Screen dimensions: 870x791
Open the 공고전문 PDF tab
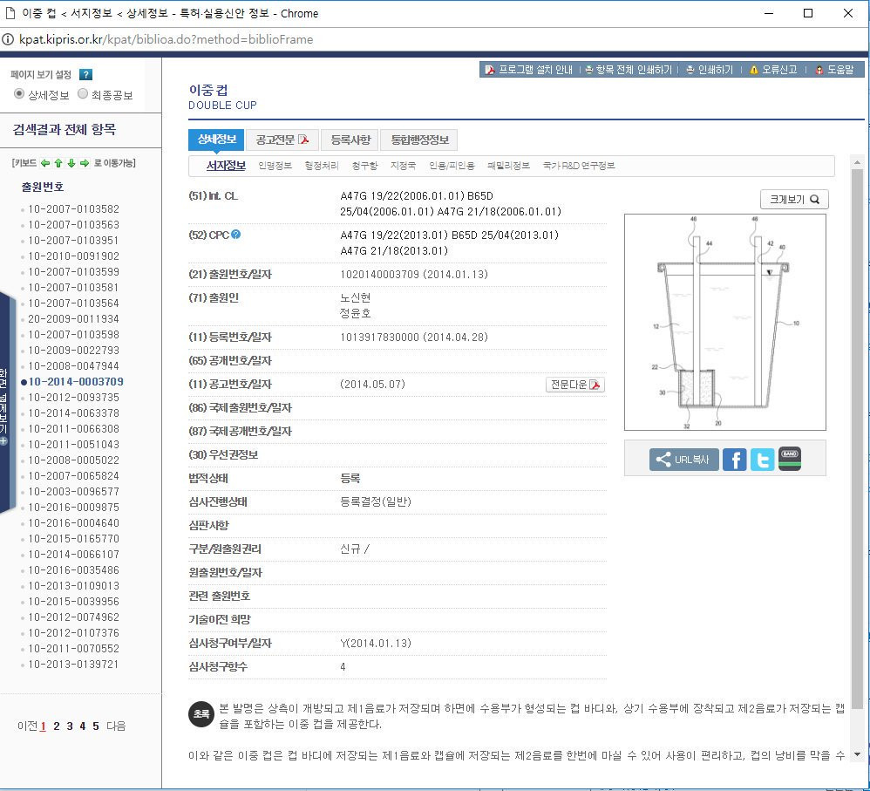coord(282,140)
